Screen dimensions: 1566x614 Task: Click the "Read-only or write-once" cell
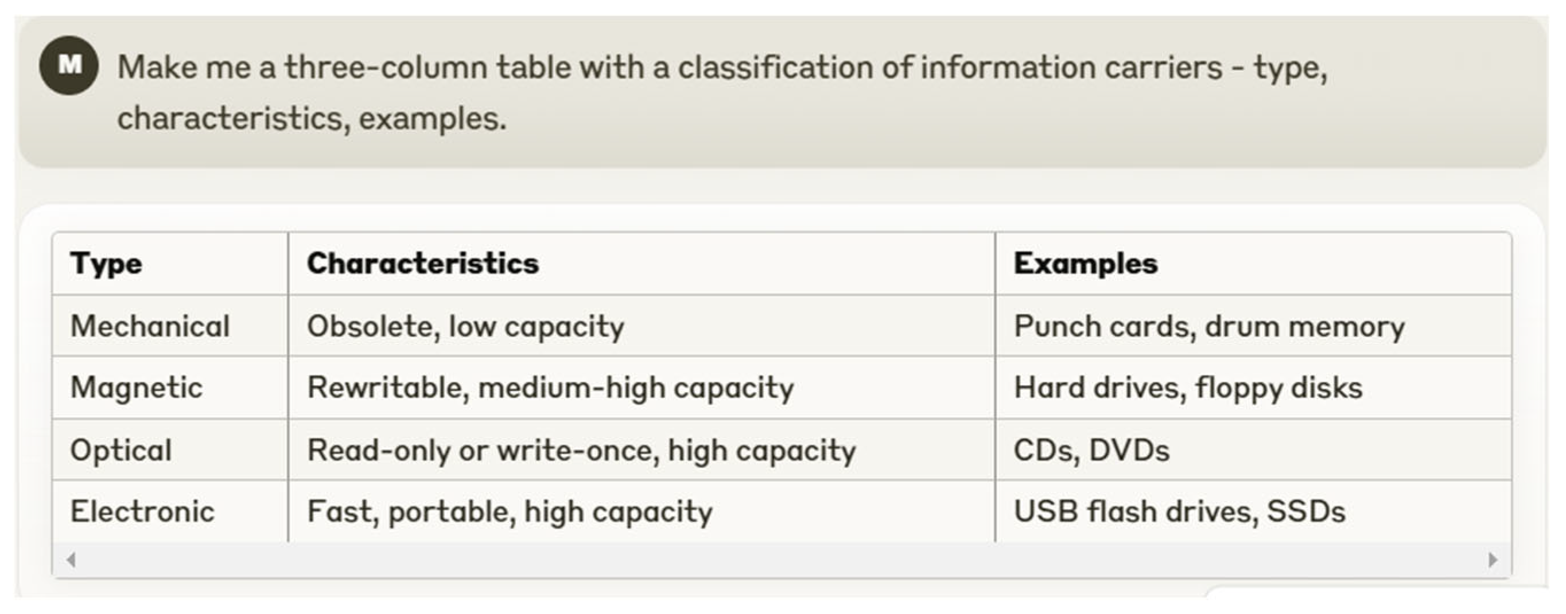[582, 450]
